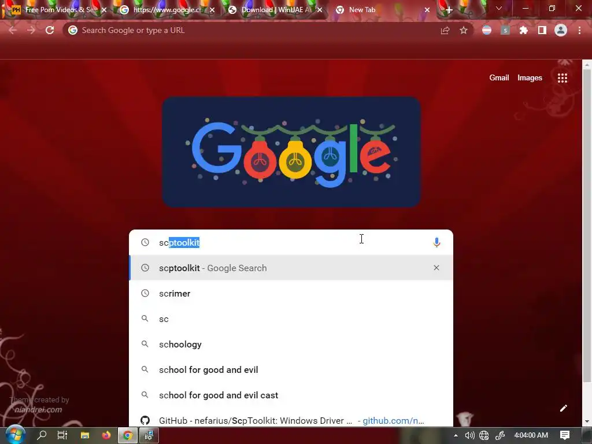The height and width of the screenshot is (444, 592).
Task: Close the Download WinUAE tab
Action: coord(319,10)
